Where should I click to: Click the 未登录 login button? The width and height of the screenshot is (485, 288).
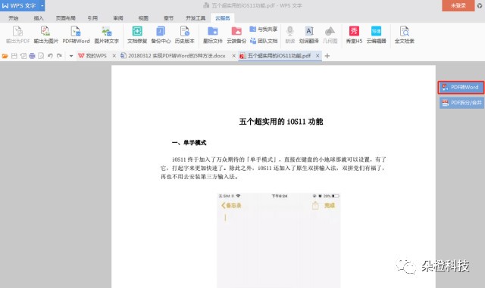pos(458,5)
